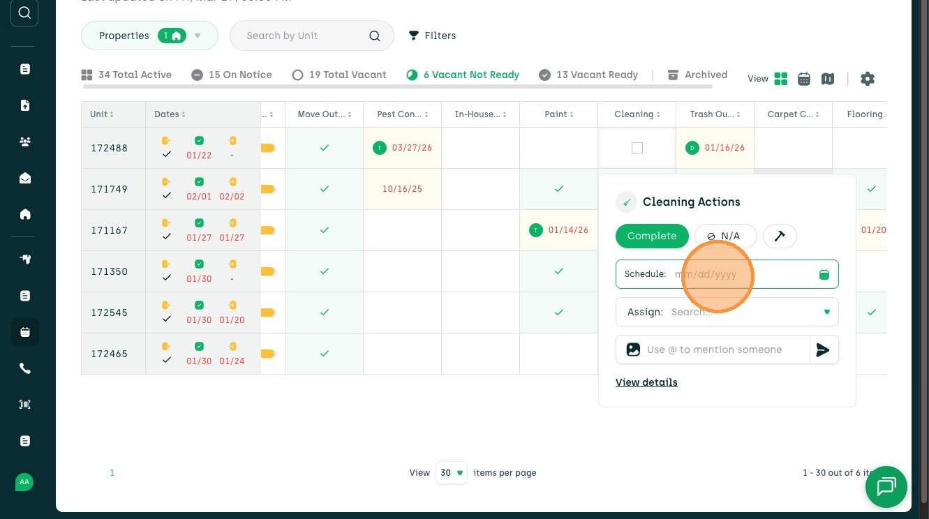
Task: Expand the Assign search dropdown
Action: (x=827, y=312)
